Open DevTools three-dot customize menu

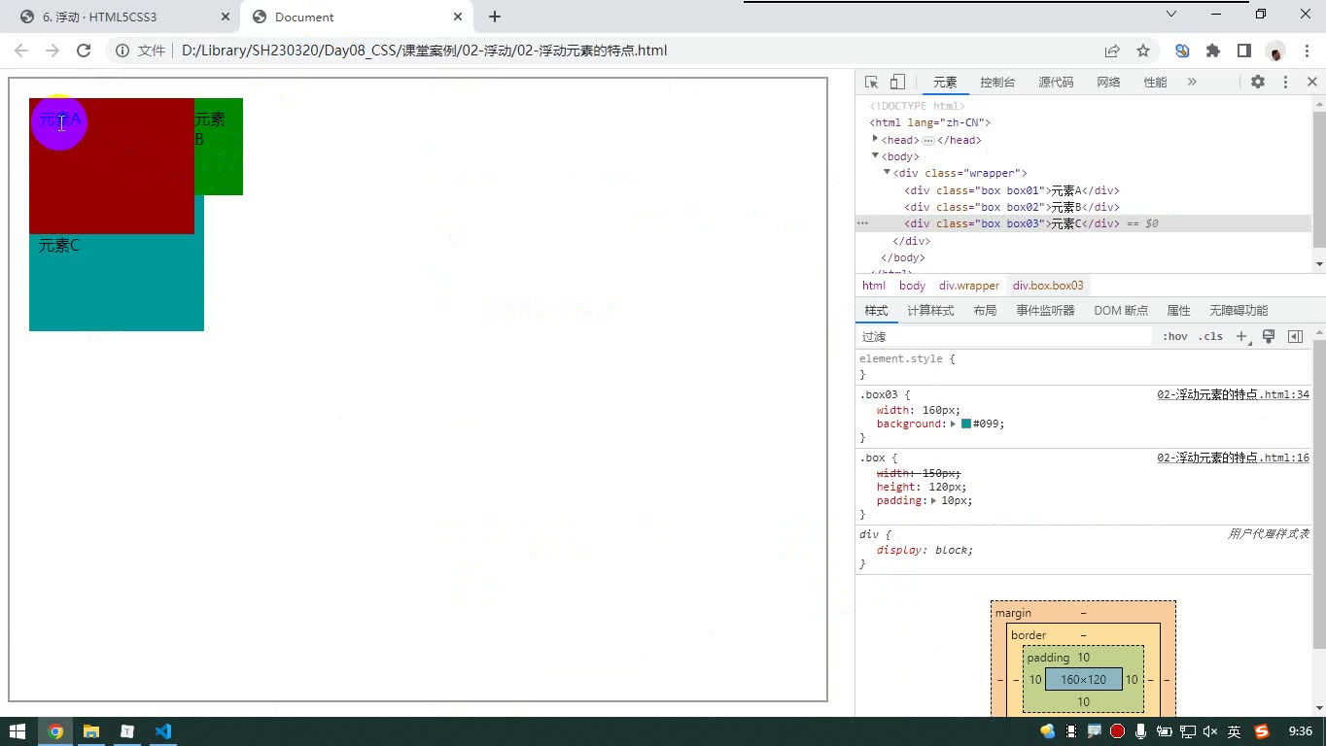point(1285,83)
